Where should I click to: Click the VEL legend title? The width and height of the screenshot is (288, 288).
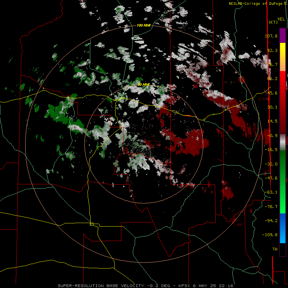(281, 19)
